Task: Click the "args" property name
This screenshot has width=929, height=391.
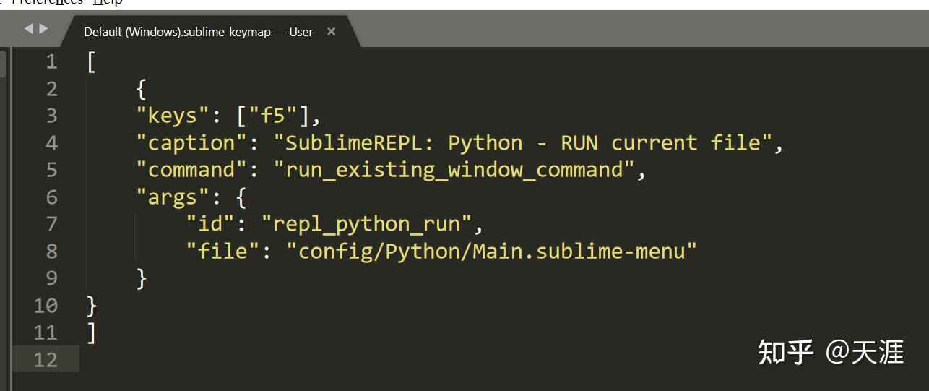Action: point(173,197)
